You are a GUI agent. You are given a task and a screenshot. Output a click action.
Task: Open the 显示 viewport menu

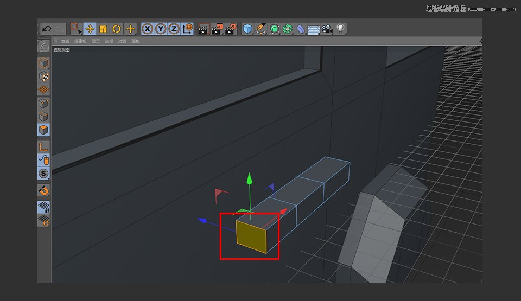pyautogui.click(x=96, y=41)
